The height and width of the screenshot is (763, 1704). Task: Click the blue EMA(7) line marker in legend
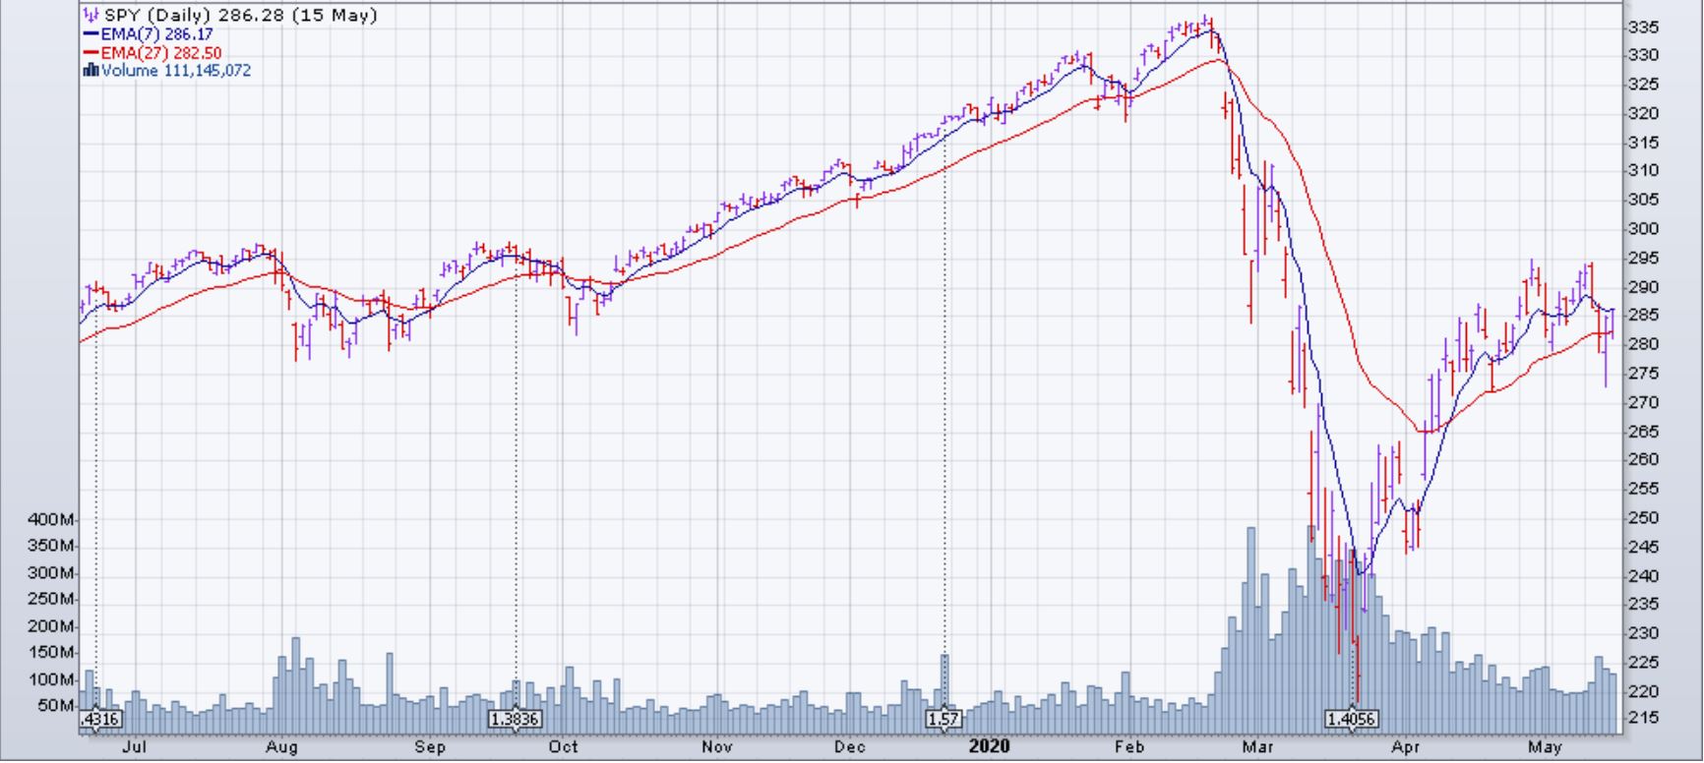point(91,34)
